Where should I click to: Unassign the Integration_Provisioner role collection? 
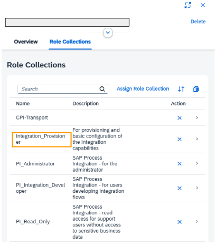[180, 139]
